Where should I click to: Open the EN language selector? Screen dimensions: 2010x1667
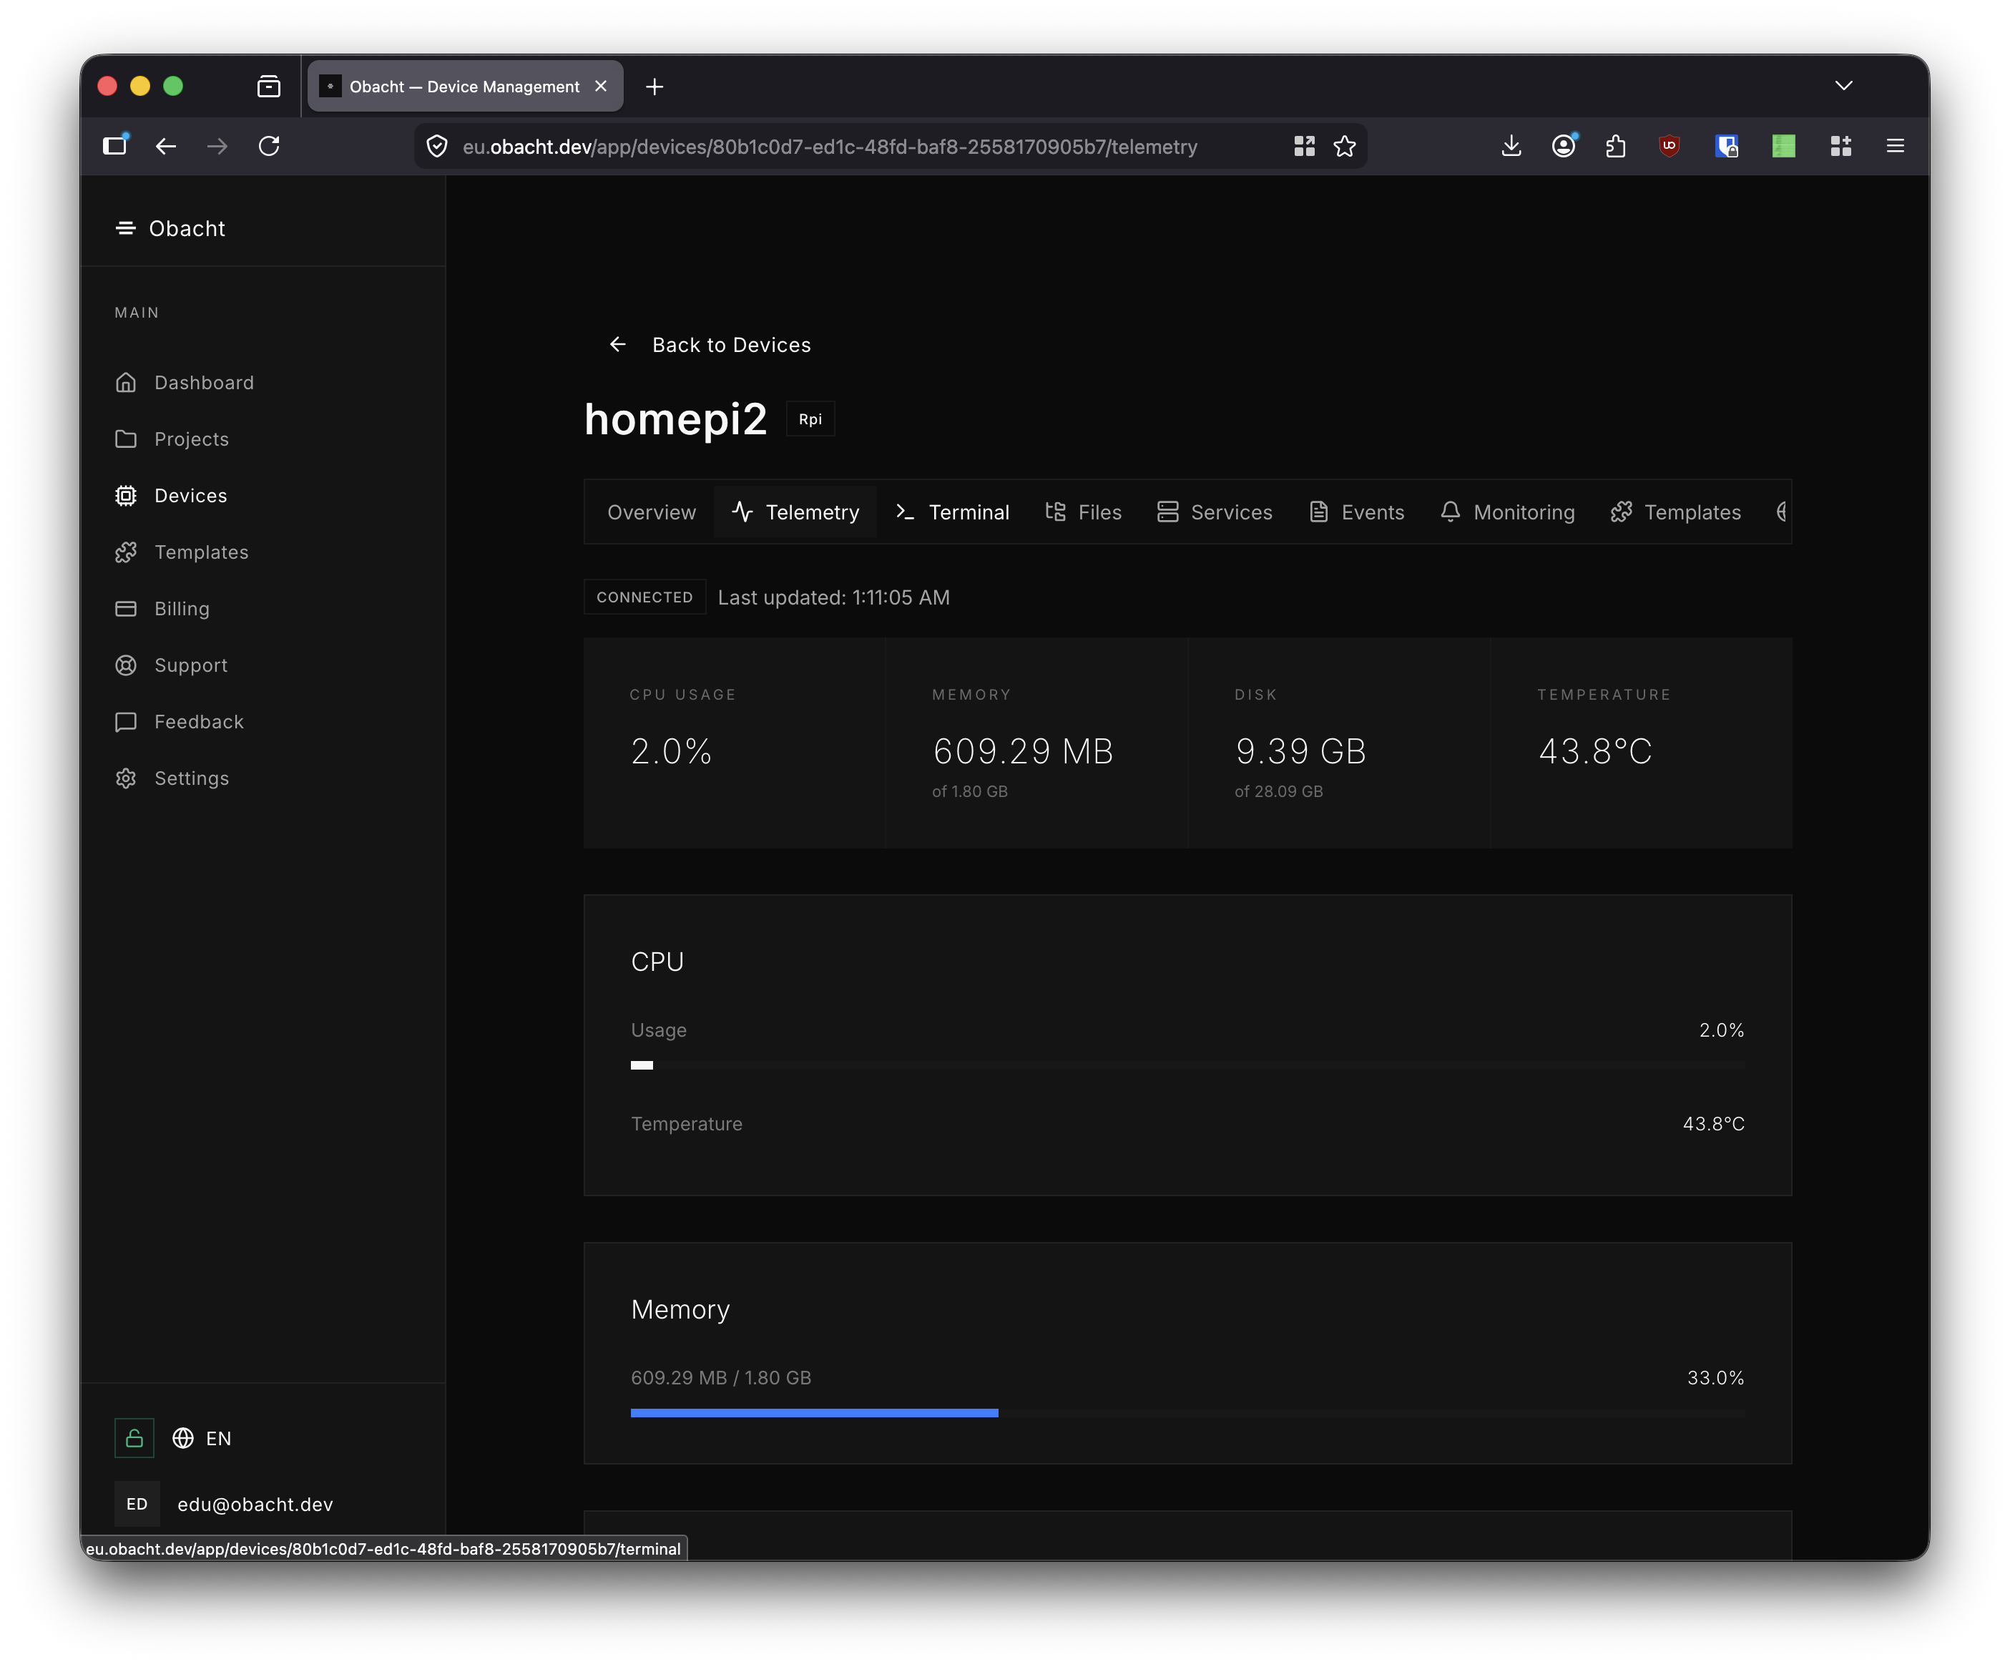[202, 1438]
